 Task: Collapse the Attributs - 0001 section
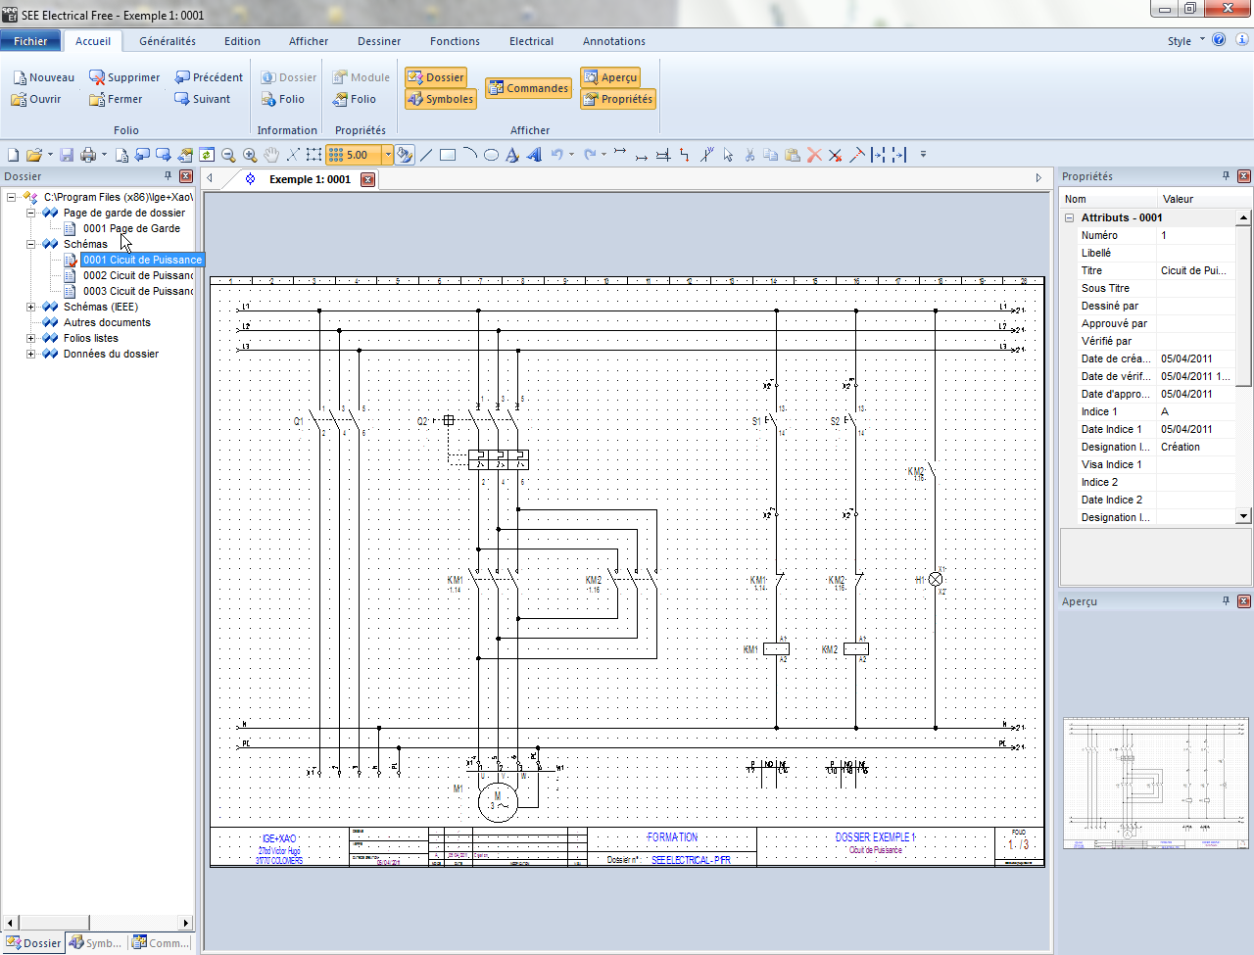pos(1070,217)
